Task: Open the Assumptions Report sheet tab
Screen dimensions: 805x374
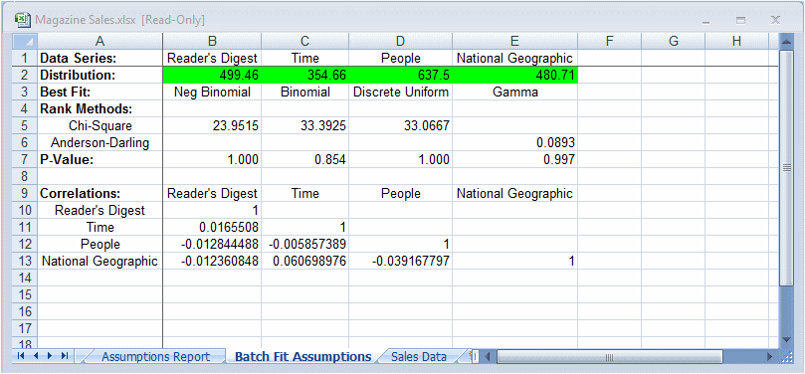Action: click(155, 356)
